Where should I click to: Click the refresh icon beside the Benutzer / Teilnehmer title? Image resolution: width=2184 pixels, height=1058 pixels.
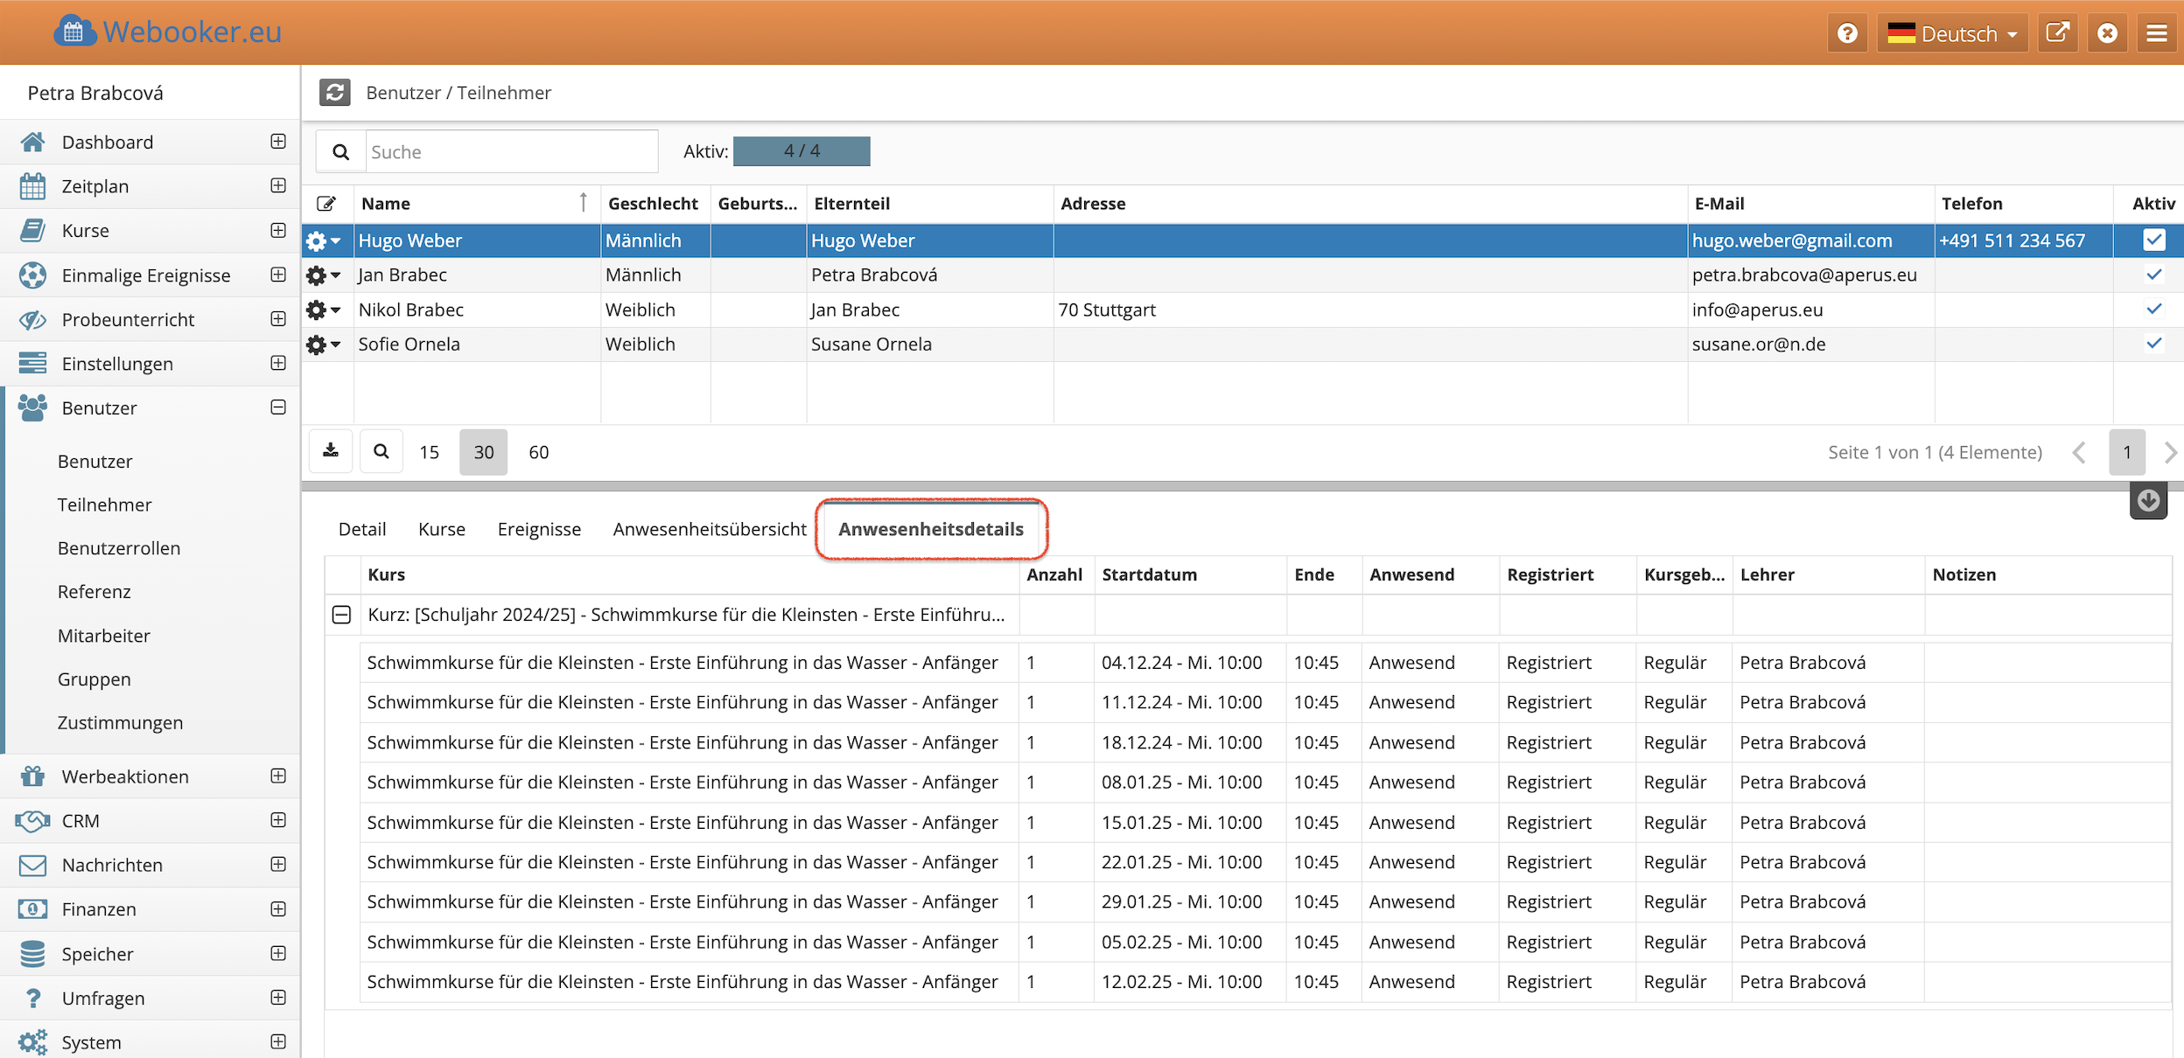(x=334, y=92)
